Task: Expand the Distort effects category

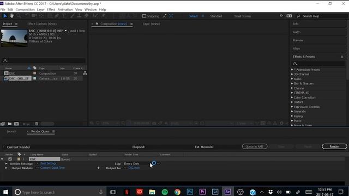Action: pos(292,102)
